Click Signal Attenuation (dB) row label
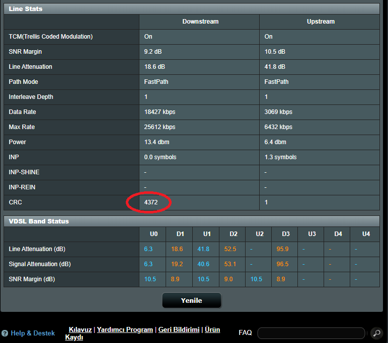The height and width of the screenshot is (343, 388). click(40, 264)
